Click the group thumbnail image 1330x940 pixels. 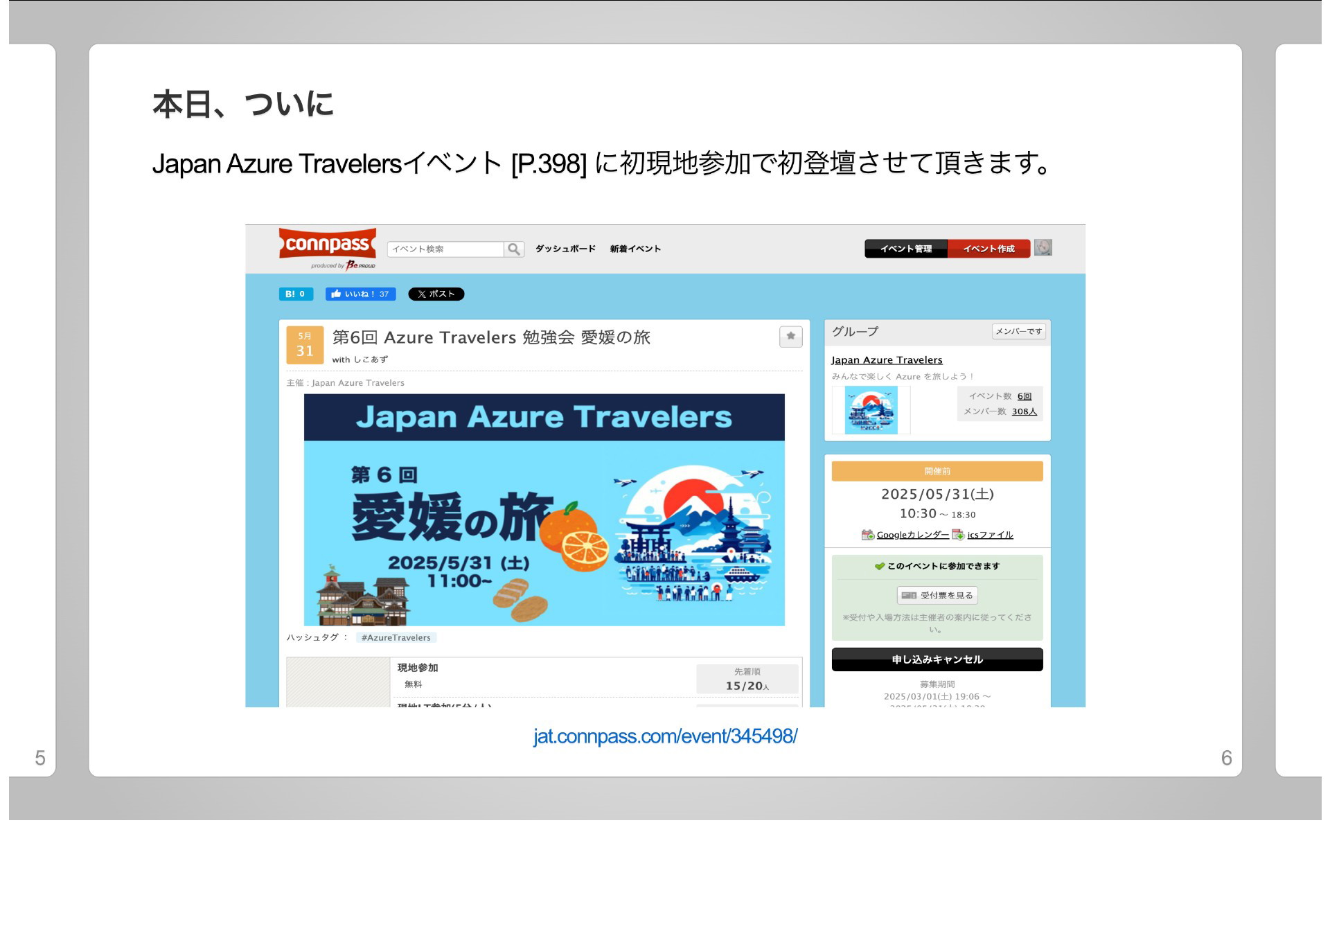pos(871,410)
